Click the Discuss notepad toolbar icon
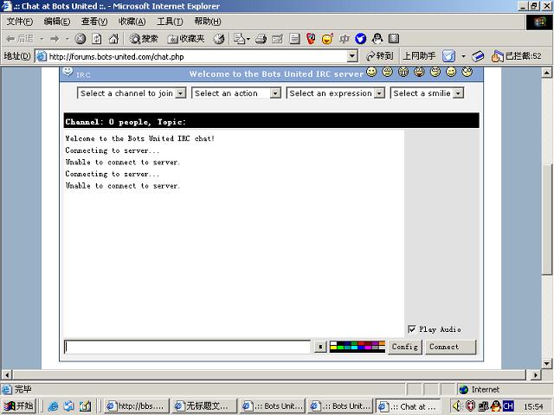Screen dimensions: 554x415 [294, 39]
